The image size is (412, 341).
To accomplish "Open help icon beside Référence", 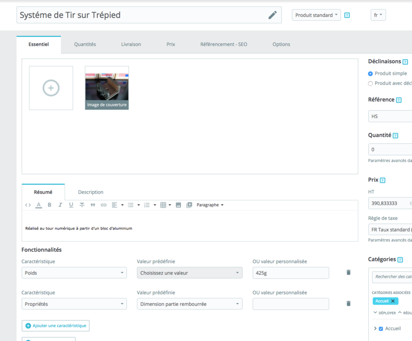I will point(399,100).
